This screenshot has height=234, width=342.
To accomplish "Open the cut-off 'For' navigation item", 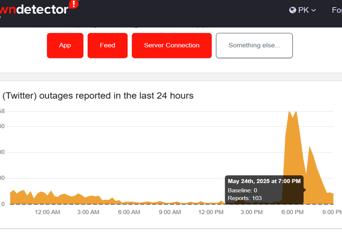I will click(337, 10).
